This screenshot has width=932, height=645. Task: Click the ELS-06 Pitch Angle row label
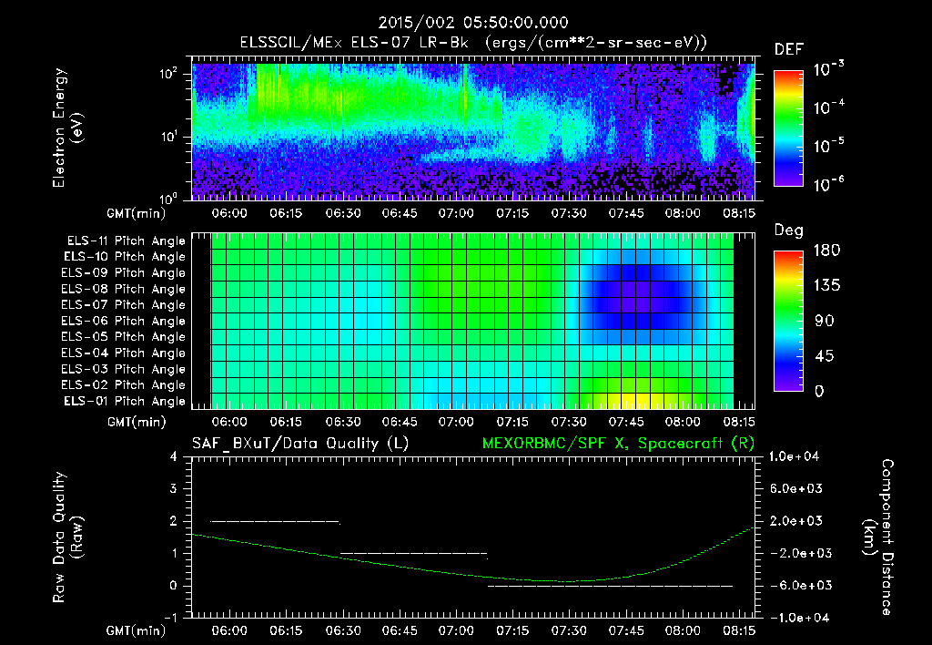click(x=124, y=321)
